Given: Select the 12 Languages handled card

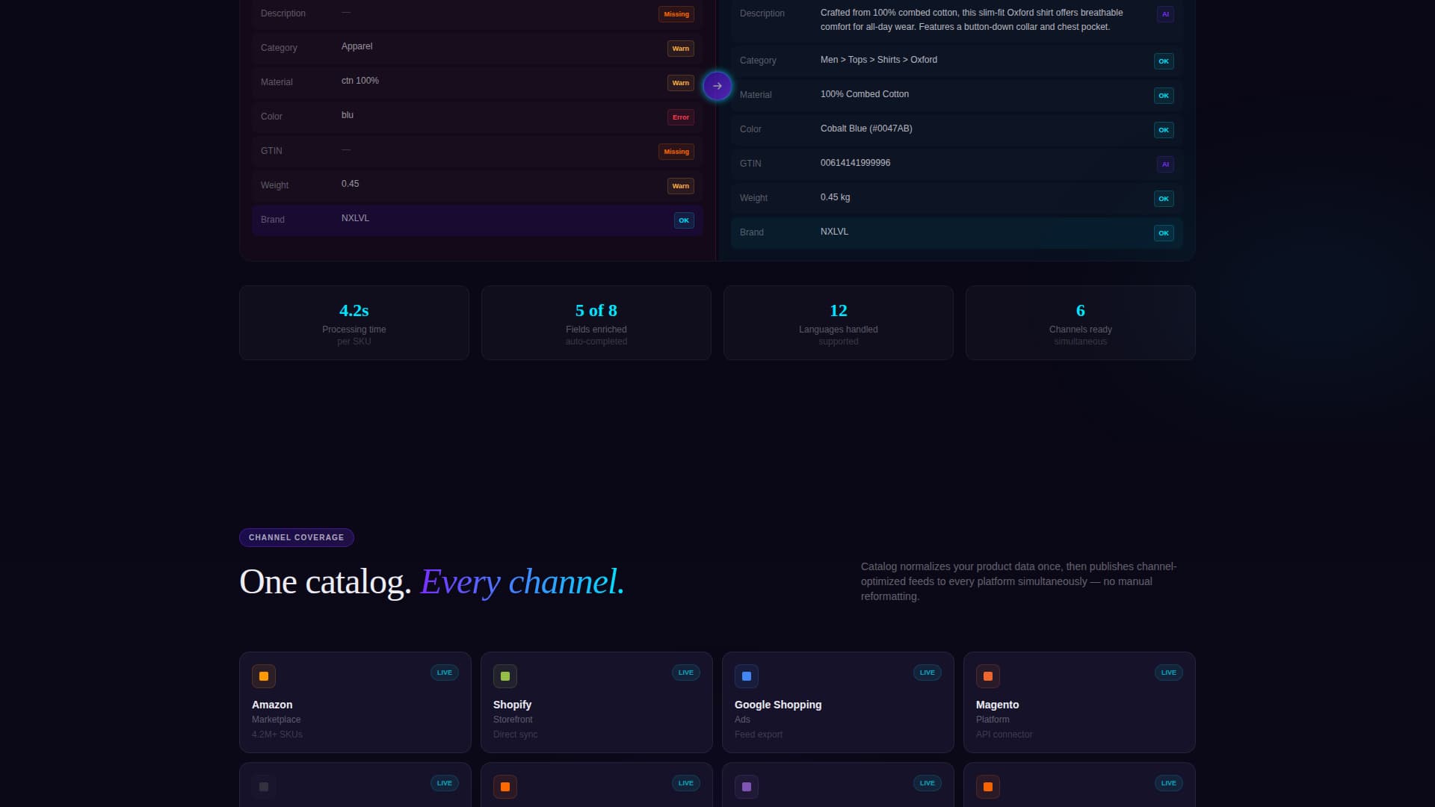Looking at the screenshot, I should click(x=839, y=323).
